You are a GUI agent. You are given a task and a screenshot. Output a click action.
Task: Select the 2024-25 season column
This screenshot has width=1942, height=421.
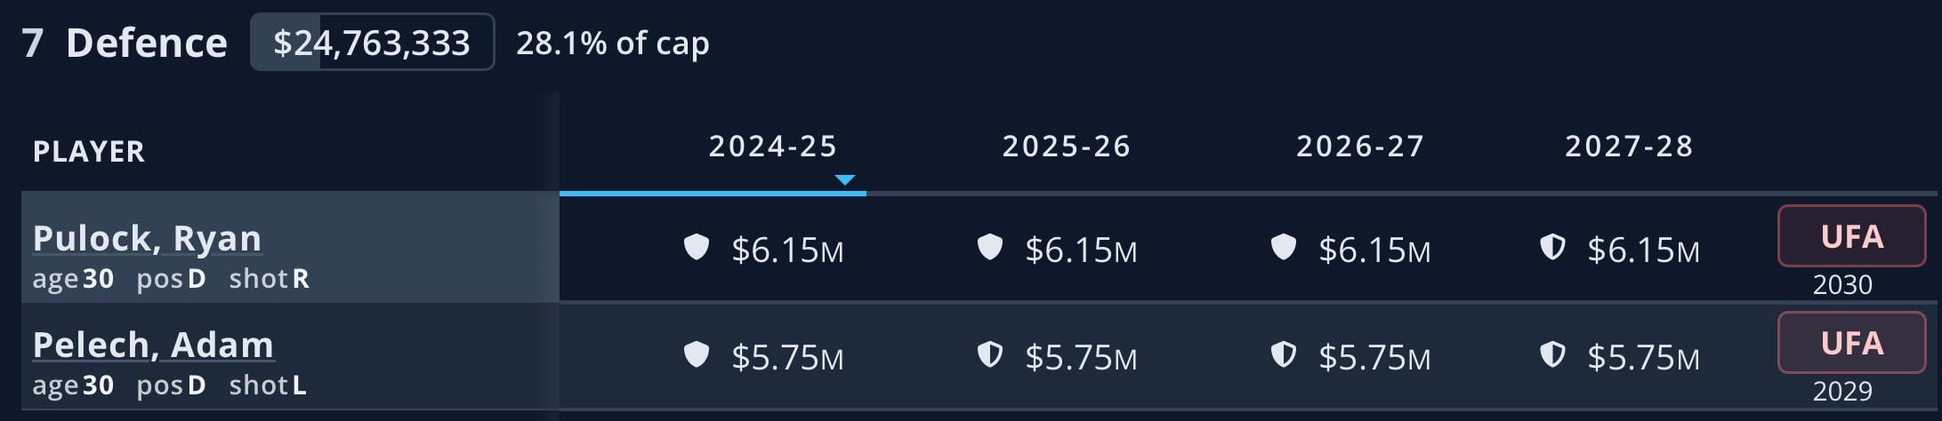click(772, 147)
